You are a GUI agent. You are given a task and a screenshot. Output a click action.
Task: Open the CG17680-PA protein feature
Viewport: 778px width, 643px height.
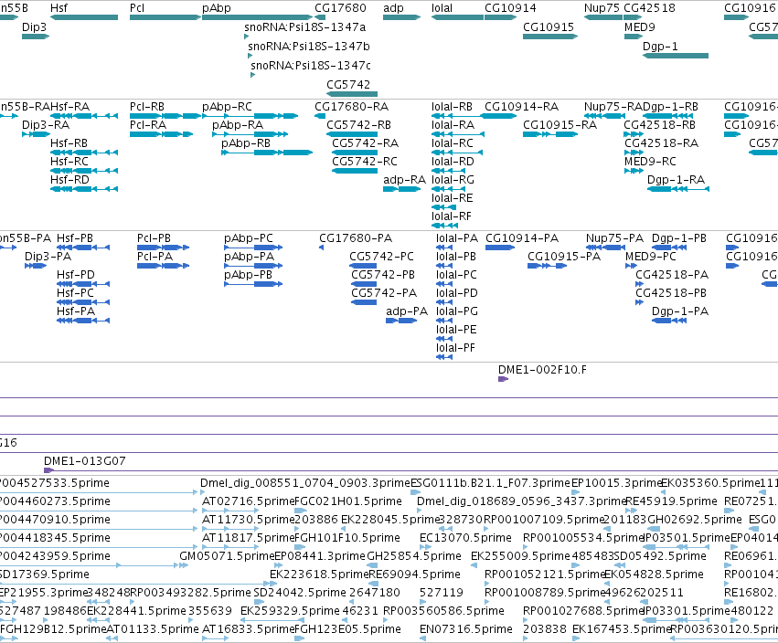[x=322, y=248]
